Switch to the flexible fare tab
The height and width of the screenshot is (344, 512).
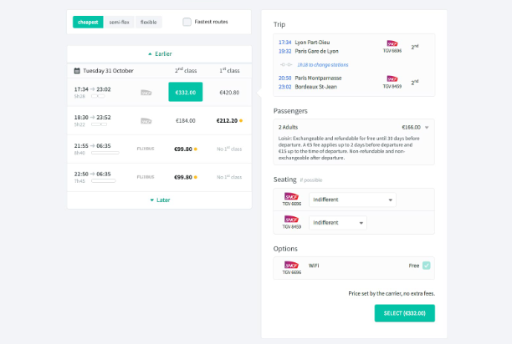pos(148,22)
